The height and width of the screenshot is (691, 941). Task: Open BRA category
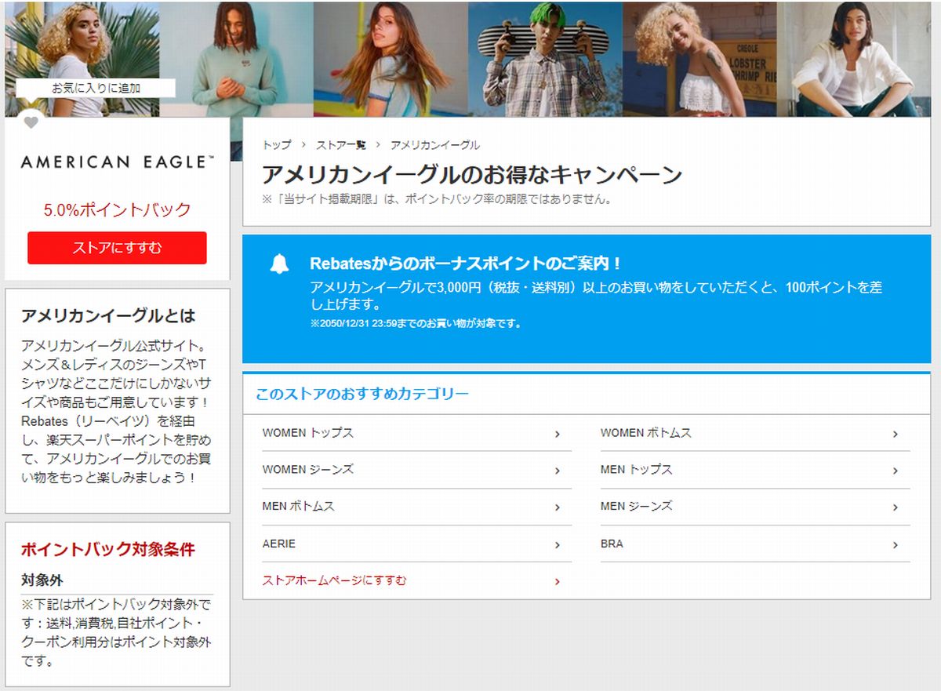tap(755, 544)
